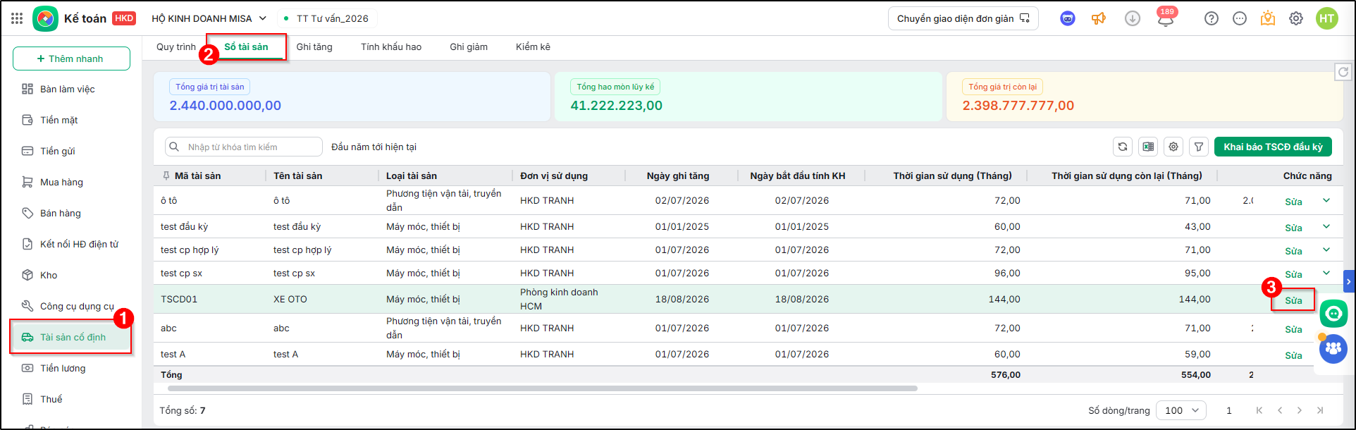Click Khai báo TSCĐ đầu kỳ button
Viewport: 1356px width, 430px height.
coord(1273,147)
